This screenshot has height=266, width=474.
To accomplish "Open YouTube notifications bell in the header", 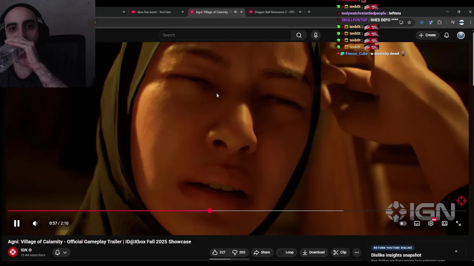I will coord(447,35).
